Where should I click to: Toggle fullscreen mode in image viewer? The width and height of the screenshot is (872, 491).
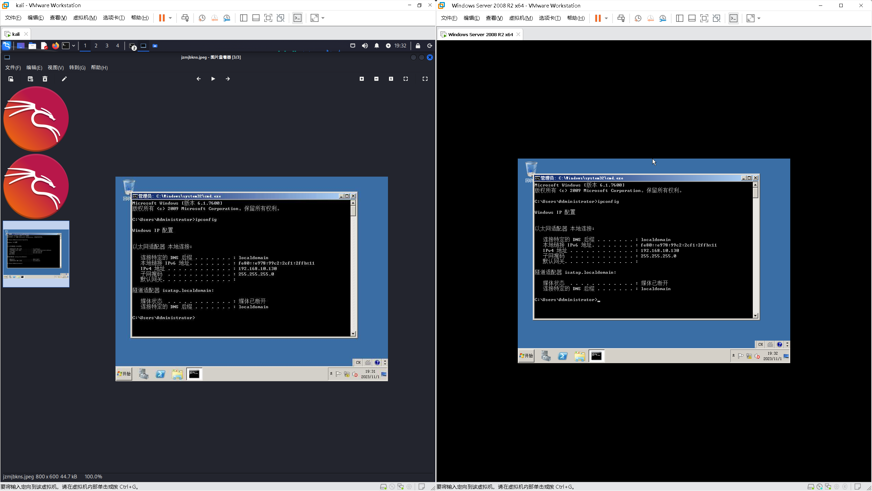(425, 79)
